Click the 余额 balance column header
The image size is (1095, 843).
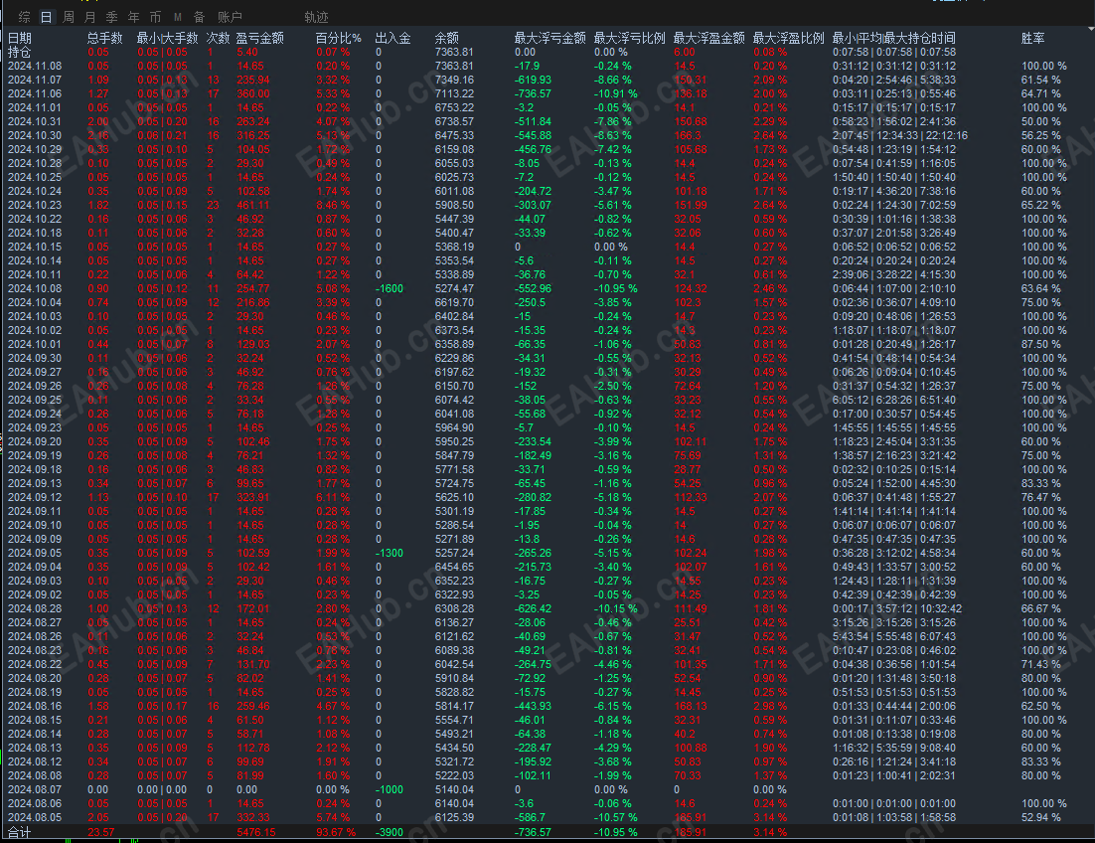447,38
